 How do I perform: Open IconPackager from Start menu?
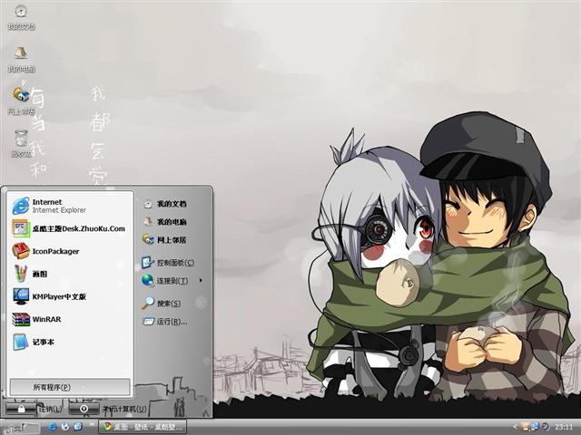click(x=71, y=251)
